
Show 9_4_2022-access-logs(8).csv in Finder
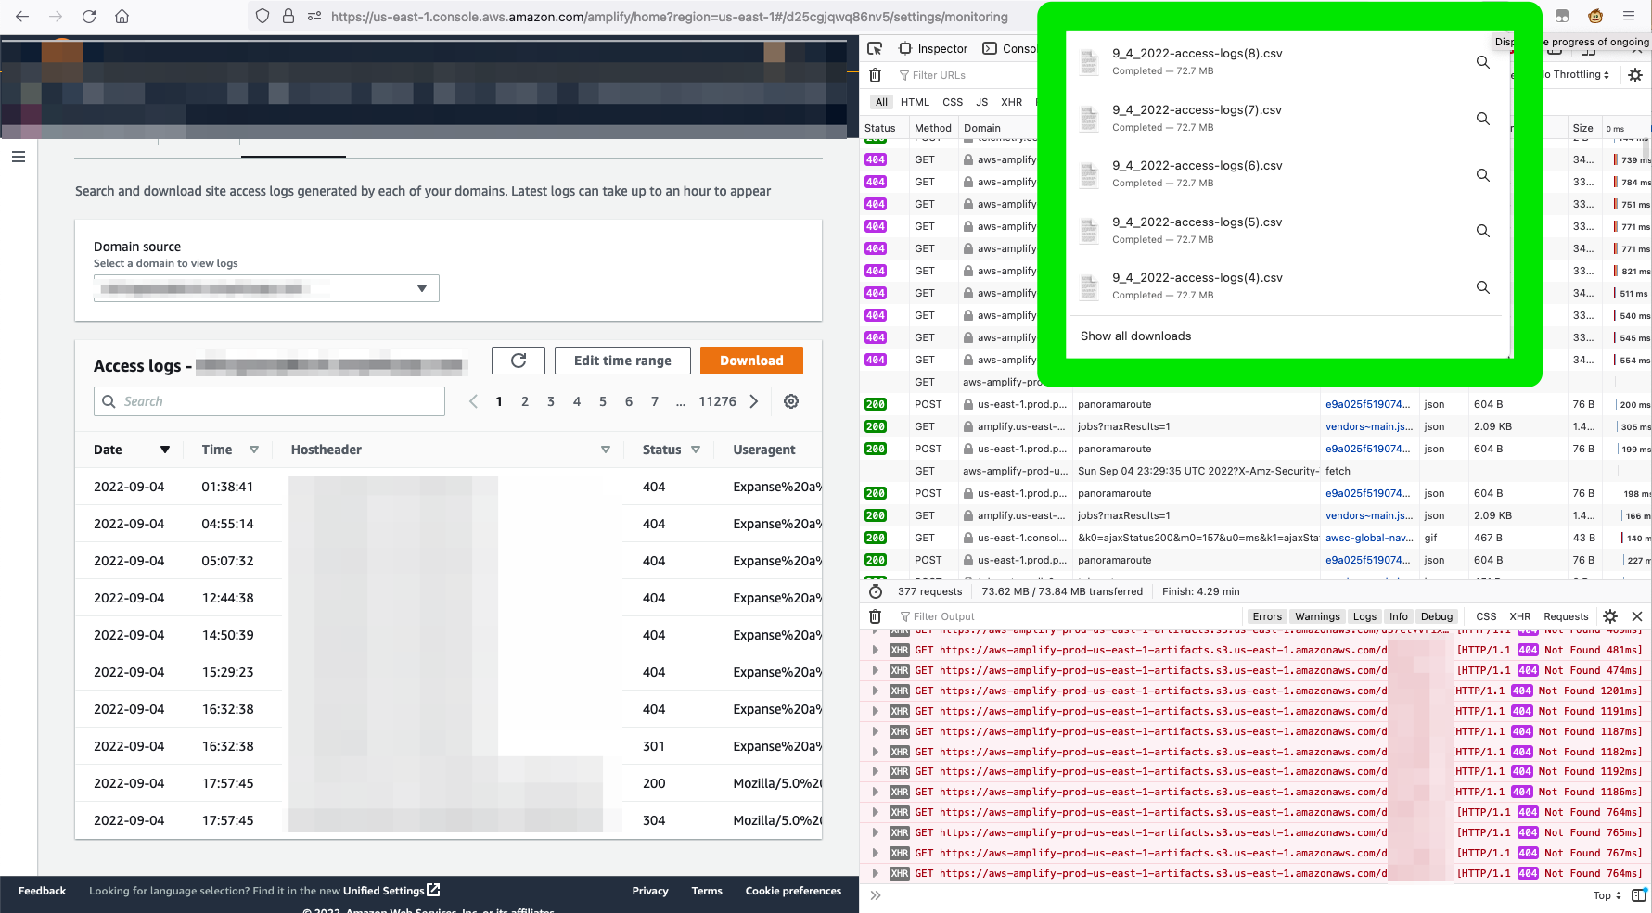[x=1483, y=62]
